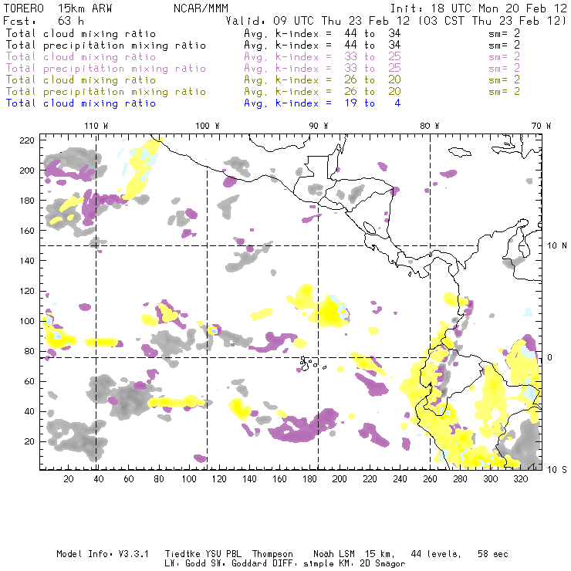Image resolution: width=571 pixels, height=571 pixels.
Task: Click '120' on the vertical axis
Action: [x=27, y=291]
